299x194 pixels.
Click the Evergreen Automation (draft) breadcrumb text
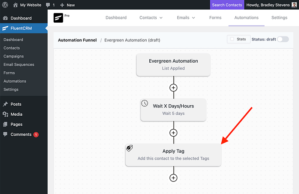tap(132, 40)
